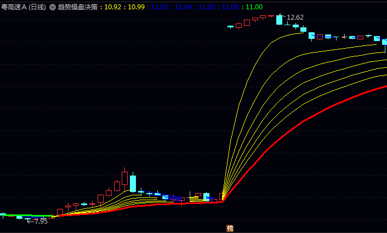Click the 12.62 high price label
The height and width of the screenshot is (233, 387).
tap(295, 18)
